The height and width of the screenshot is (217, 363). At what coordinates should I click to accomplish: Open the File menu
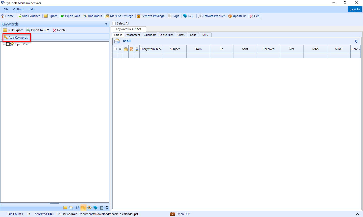coord(6,9)
